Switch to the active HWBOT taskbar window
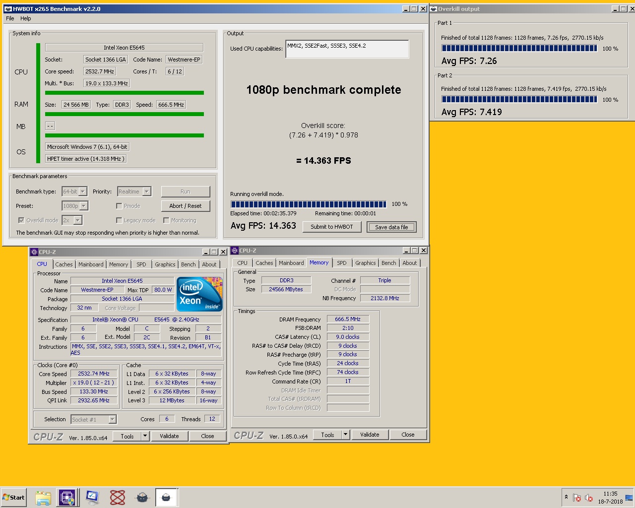The height and width of the screenshot is (508, 635). [166, 498]
